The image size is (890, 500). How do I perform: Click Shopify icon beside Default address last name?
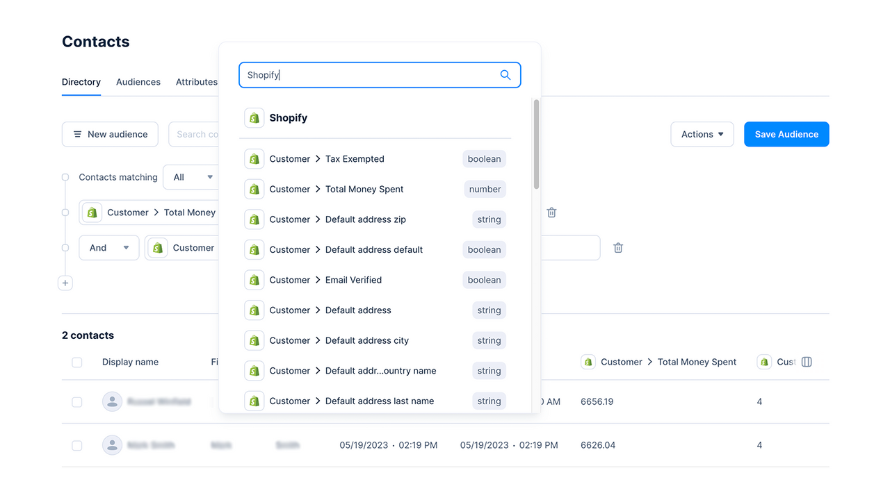(x=254, y=401)
